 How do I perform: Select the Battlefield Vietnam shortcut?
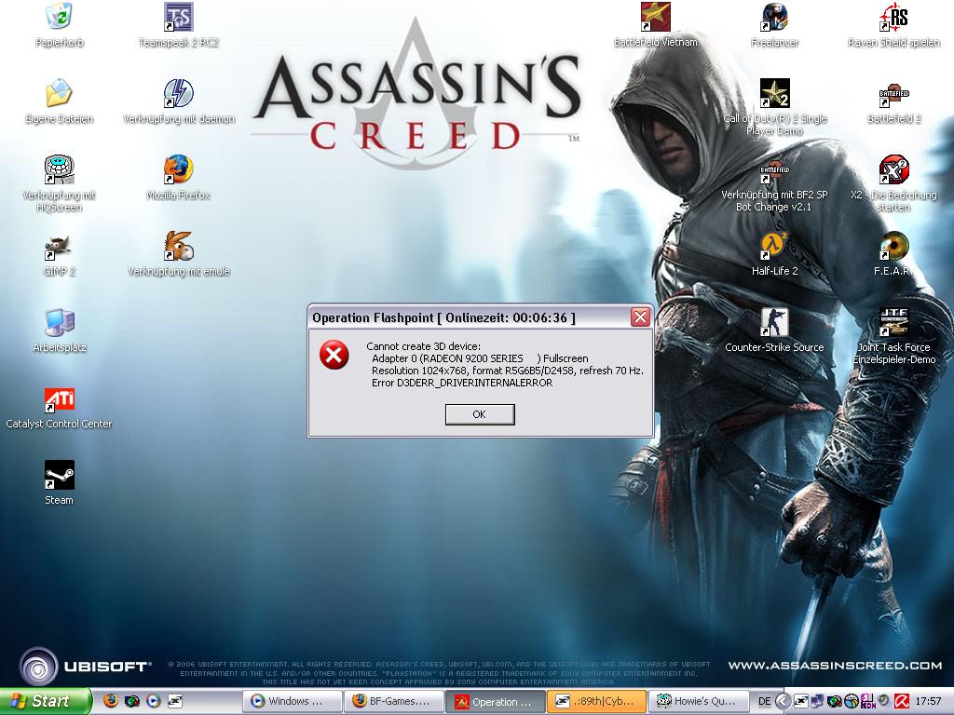pos(655,24)
